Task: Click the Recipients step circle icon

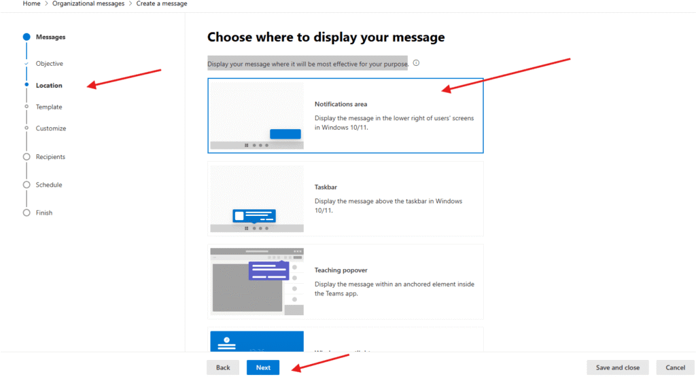Action: click(27, 157)
